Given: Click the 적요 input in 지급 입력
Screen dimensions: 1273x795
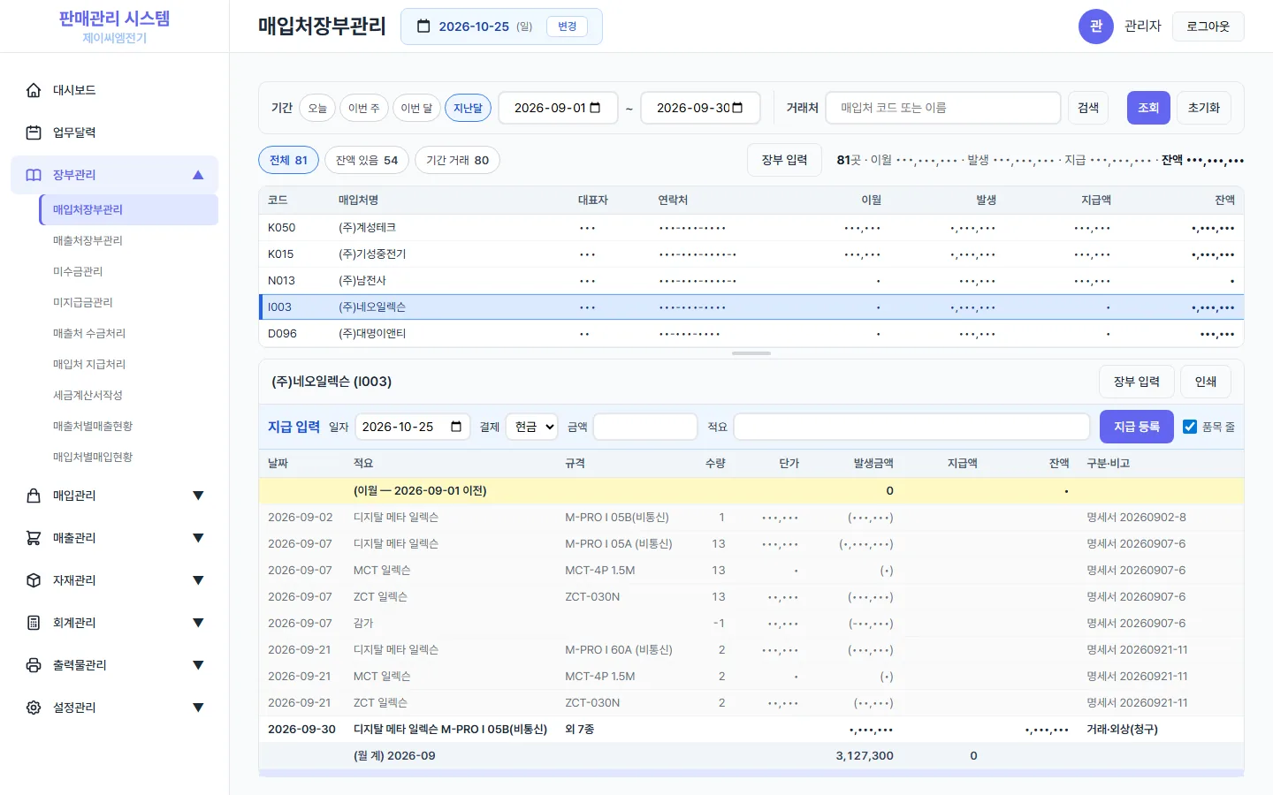Looking at the screenshot, I should 911,427.
